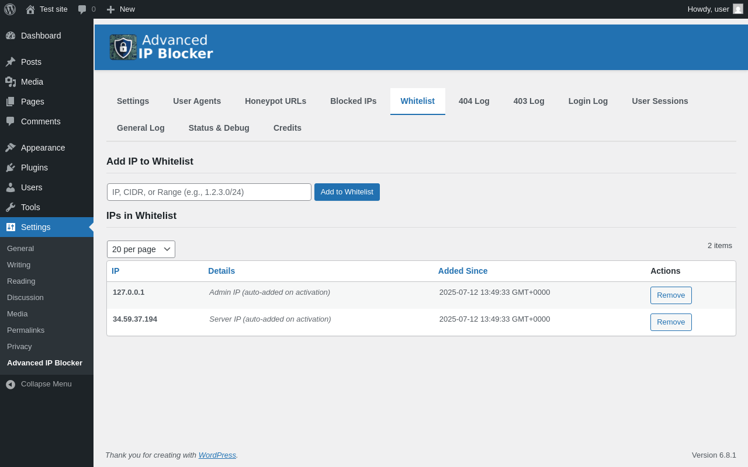Click the New label in admin bar
The image size is (748, 467).
127,9
